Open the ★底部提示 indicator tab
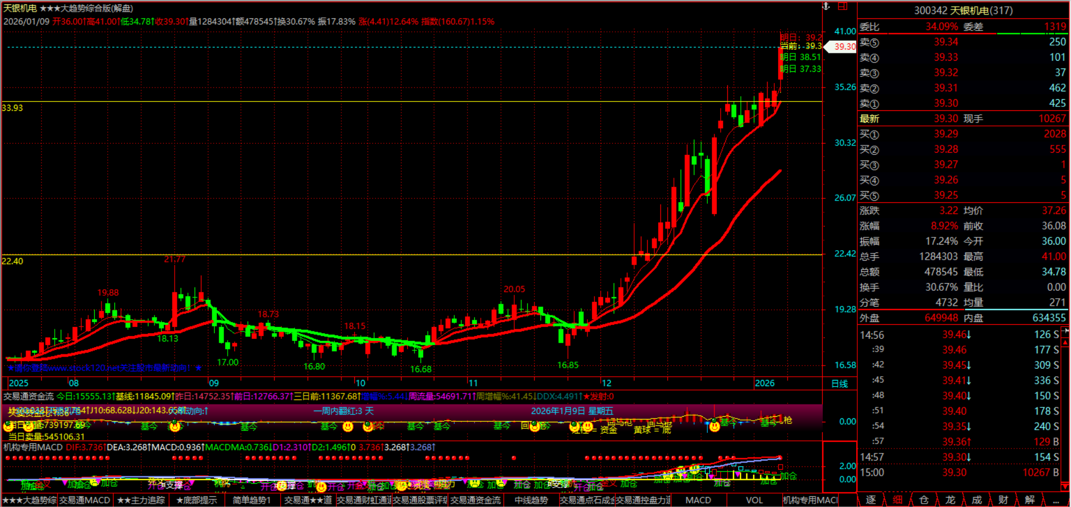 pos(197,500)
